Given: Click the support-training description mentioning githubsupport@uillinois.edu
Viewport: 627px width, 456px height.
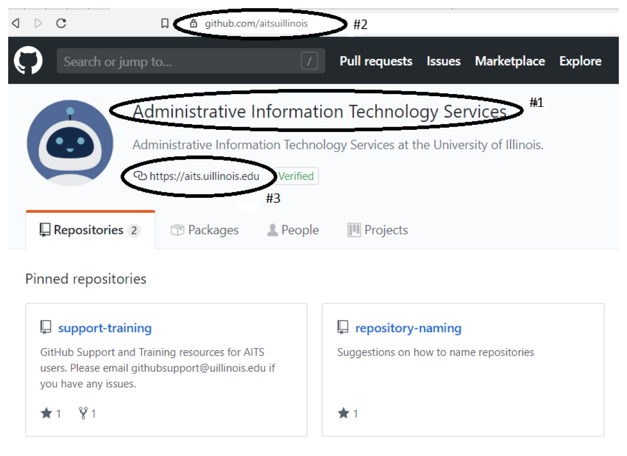Looking at the screenshot, I should coord(158,368).
